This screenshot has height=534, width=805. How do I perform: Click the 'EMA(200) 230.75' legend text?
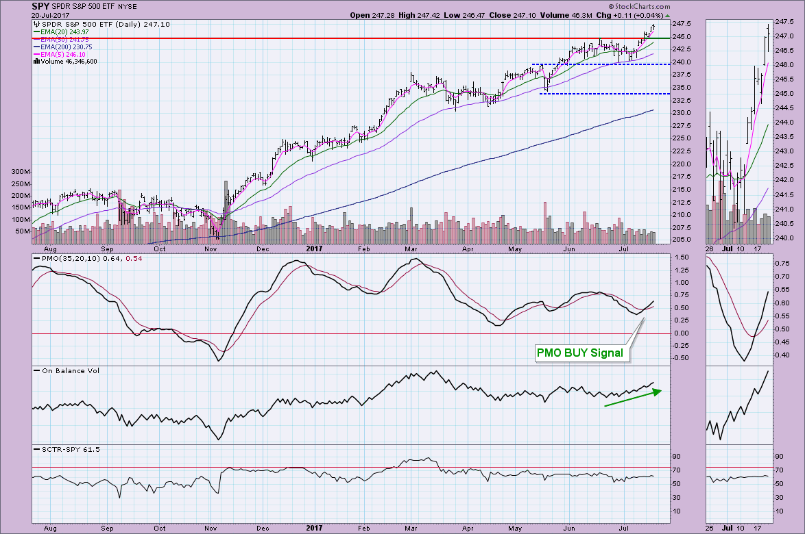coord(67,47)
